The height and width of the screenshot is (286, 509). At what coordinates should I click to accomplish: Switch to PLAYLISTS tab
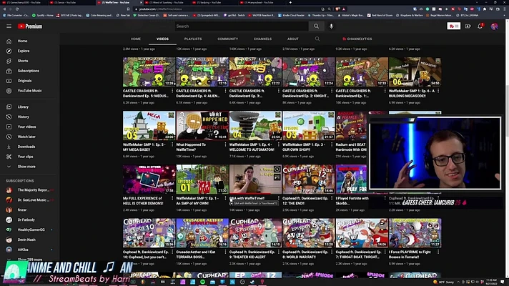coord(193,39)
